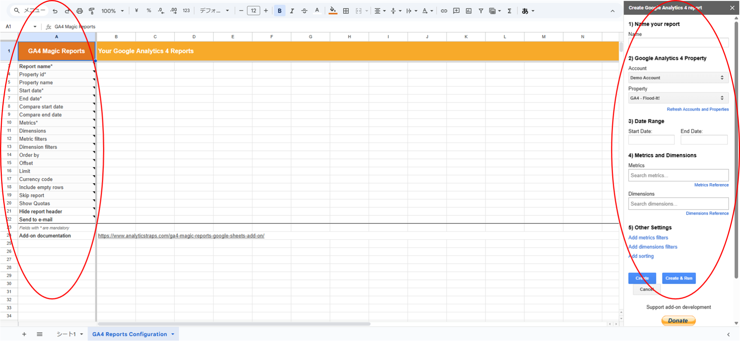Print the spreadsheet
The width and height of the screenshot is (740, 341).
point(80,11)
